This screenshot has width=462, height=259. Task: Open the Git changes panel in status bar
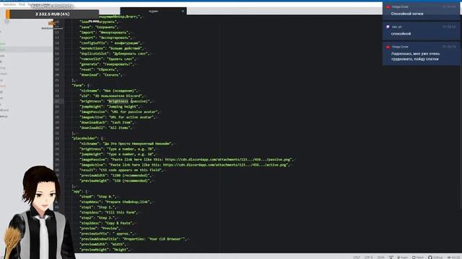coord(454,258)
